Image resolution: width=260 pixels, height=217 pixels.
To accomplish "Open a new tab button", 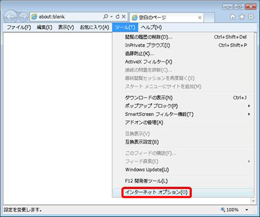I will pos(210,17).
